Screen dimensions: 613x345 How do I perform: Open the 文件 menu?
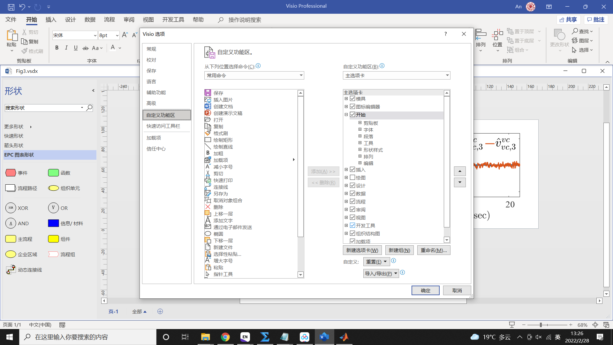11,20
